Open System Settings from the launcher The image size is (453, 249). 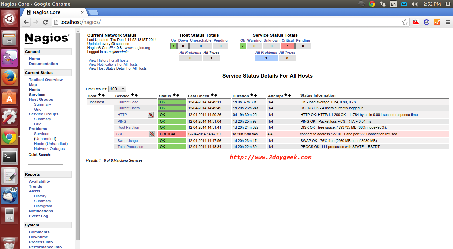coord(9,117)
